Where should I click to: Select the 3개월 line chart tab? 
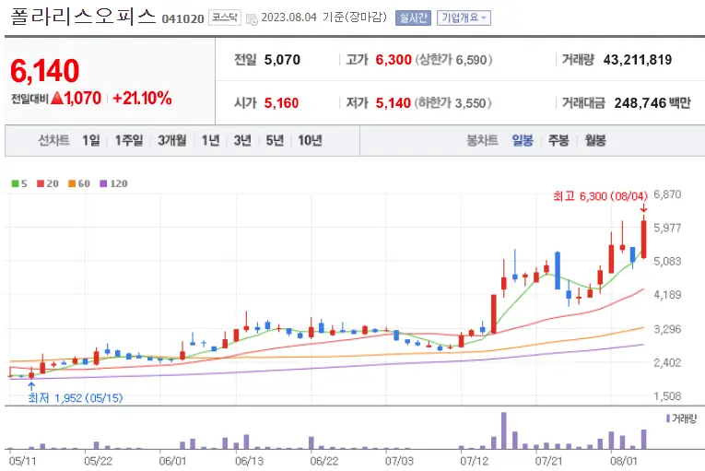[x=172, y=140]
